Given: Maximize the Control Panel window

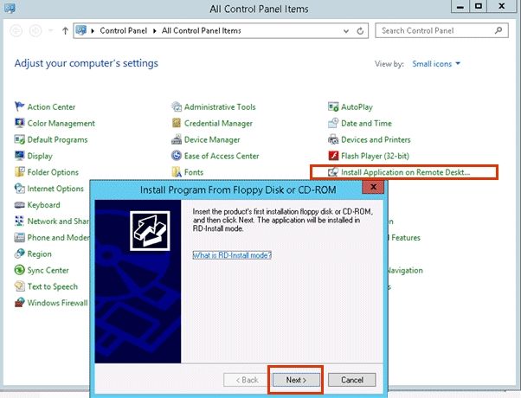Looking at the screenshot, I should [479, 6].
